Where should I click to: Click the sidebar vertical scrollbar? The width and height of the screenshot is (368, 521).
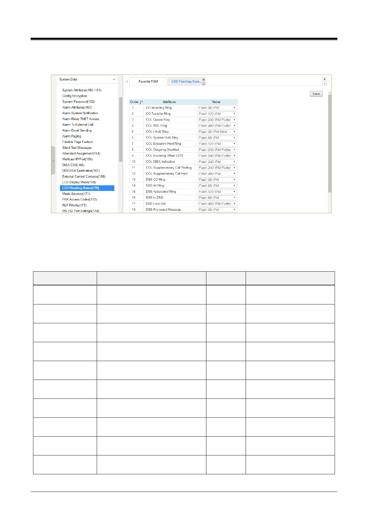point(121,129)
